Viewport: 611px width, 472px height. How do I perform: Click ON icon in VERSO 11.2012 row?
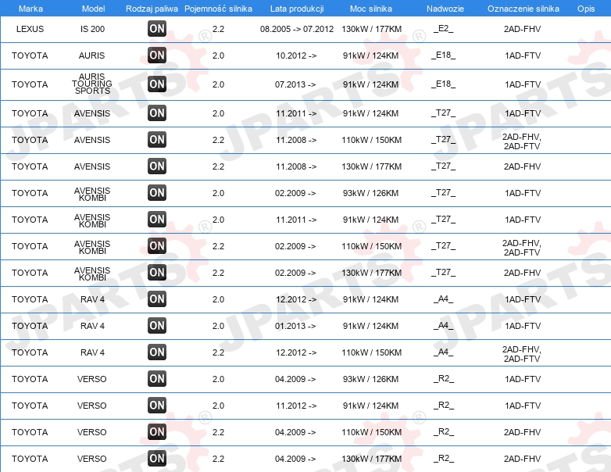point(156,405)
